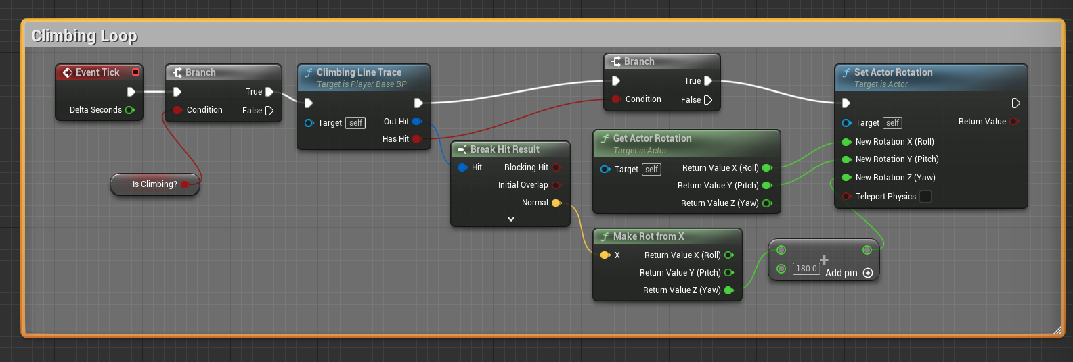
Task: Click the Hit input pin on Break Hit Result
Action: (x=463, y=167)
